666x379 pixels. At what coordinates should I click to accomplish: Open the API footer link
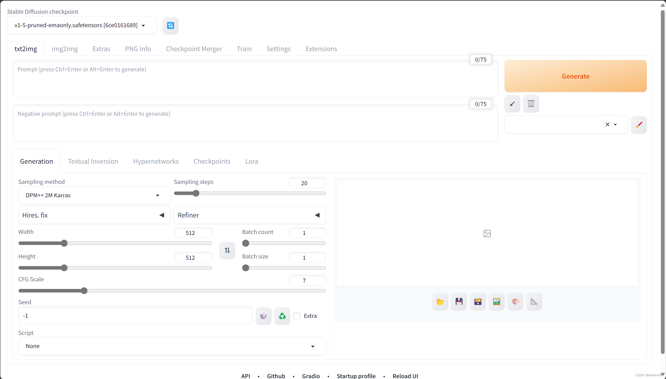point(246,376)
